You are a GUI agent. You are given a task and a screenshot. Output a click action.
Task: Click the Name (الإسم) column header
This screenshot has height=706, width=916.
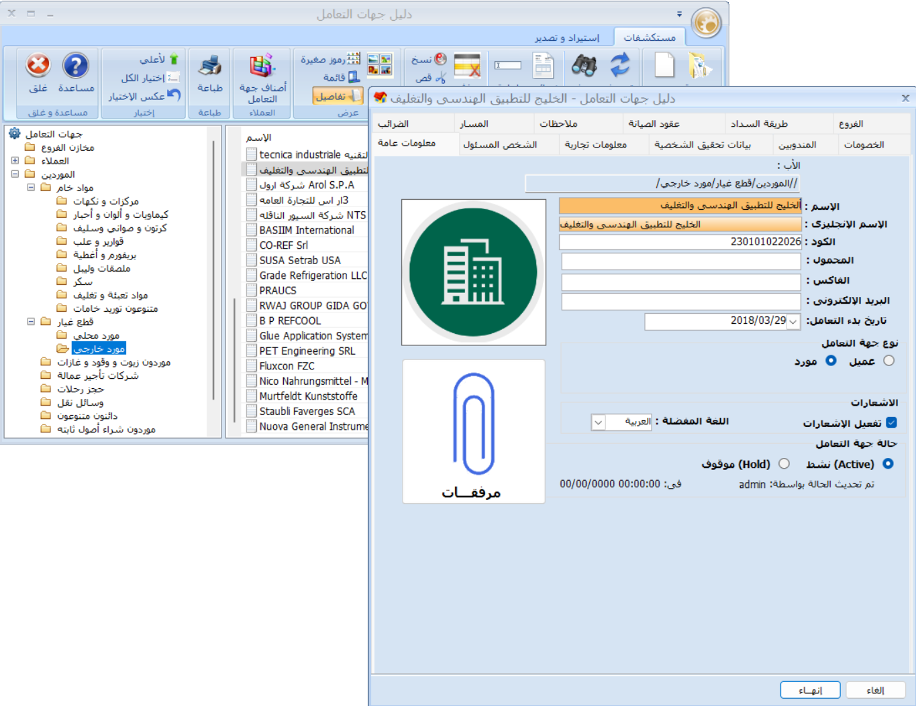(x=258, y=137)
